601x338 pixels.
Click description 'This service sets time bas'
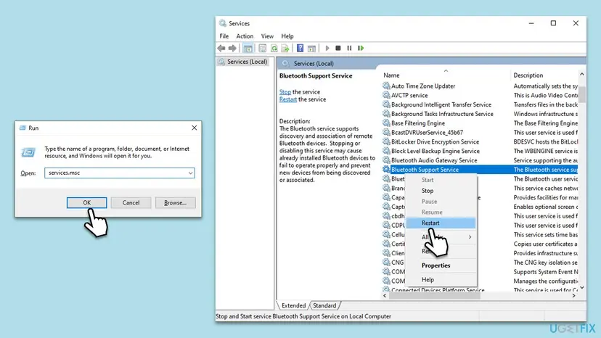545,234
